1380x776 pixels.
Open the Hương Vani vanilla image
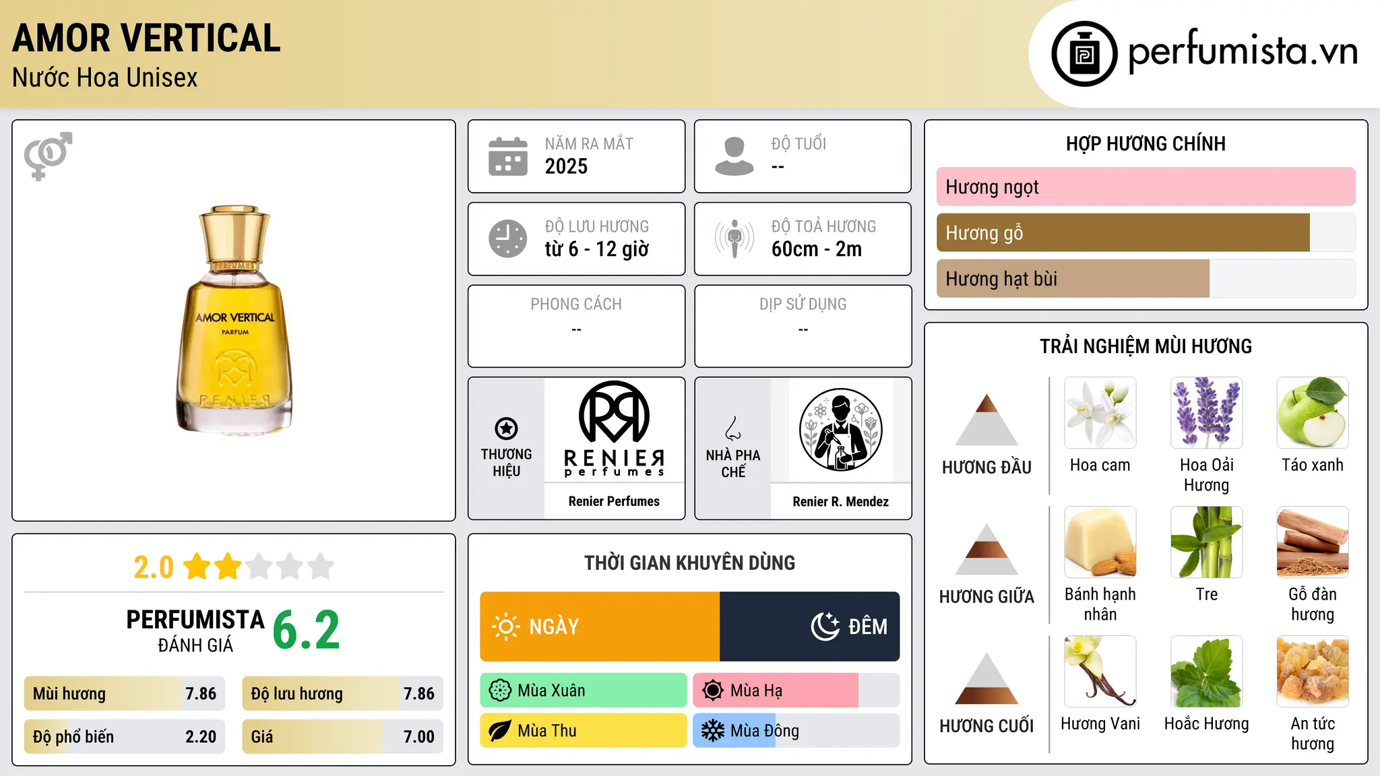pos(1100,672)
